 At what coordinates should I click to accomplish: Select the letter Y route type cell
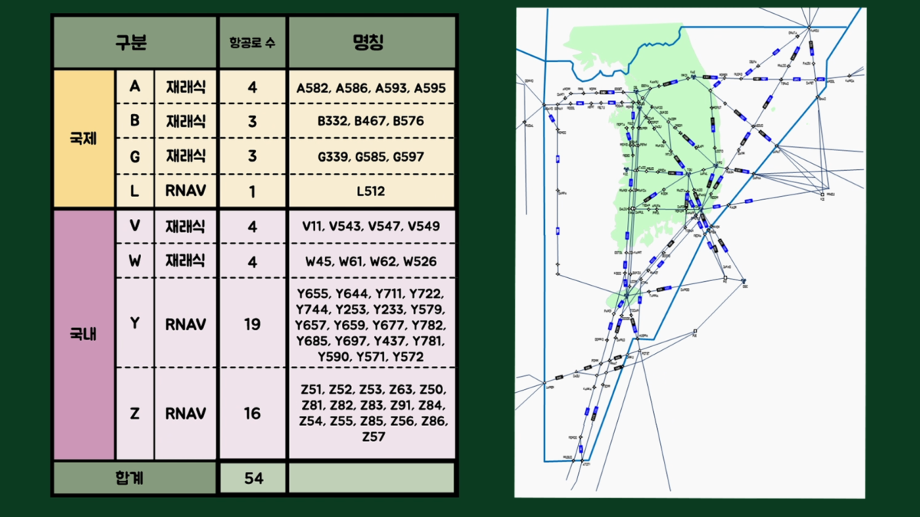pos(135,323)
